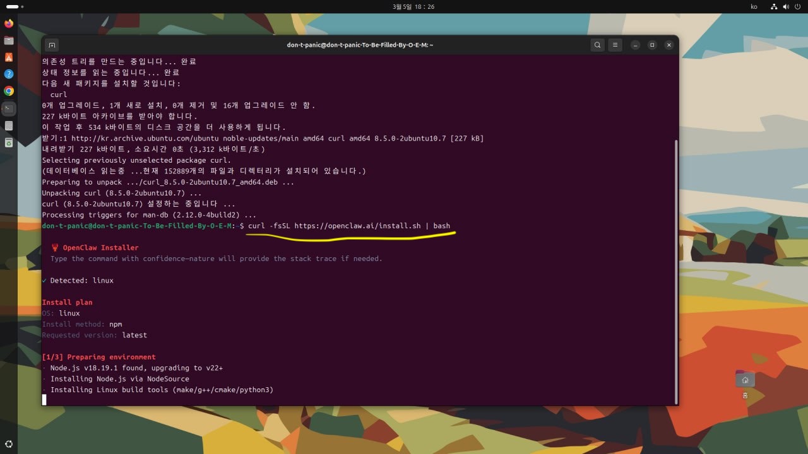Open Ubuntu App Center from dock
The height and width of the screenshot is (454, 808).
(x=9, y=57)
